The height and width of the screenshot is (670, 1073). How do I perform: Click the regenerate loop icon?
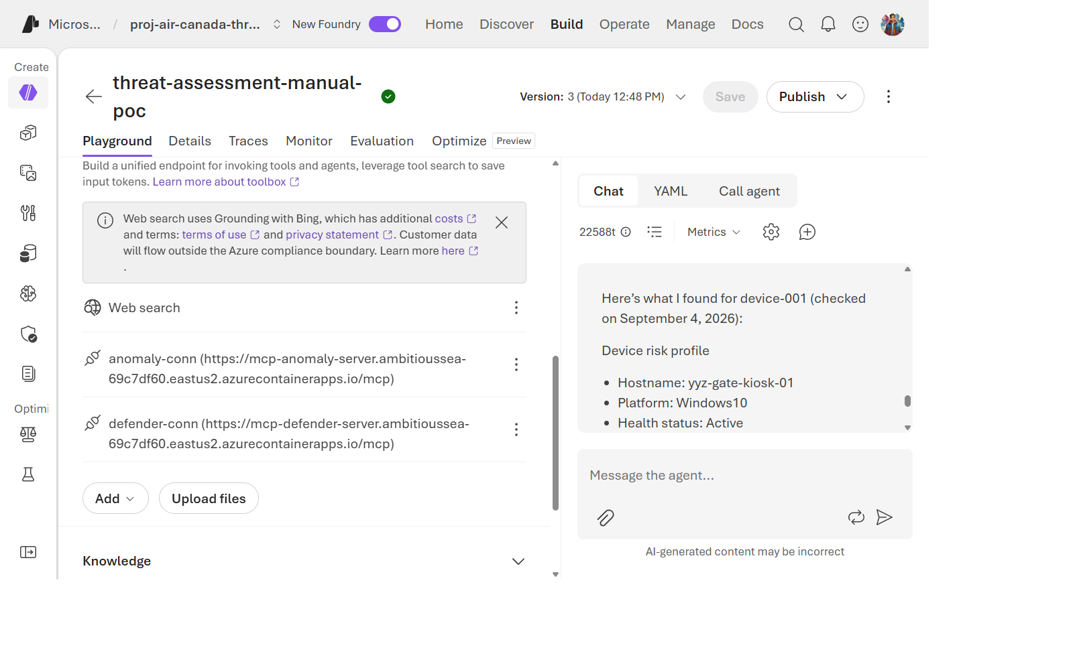point(856,517)
